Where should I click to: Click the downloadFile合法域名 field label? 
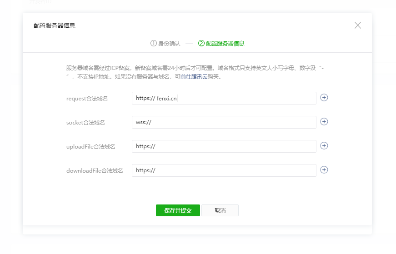(x=95, y=171)
